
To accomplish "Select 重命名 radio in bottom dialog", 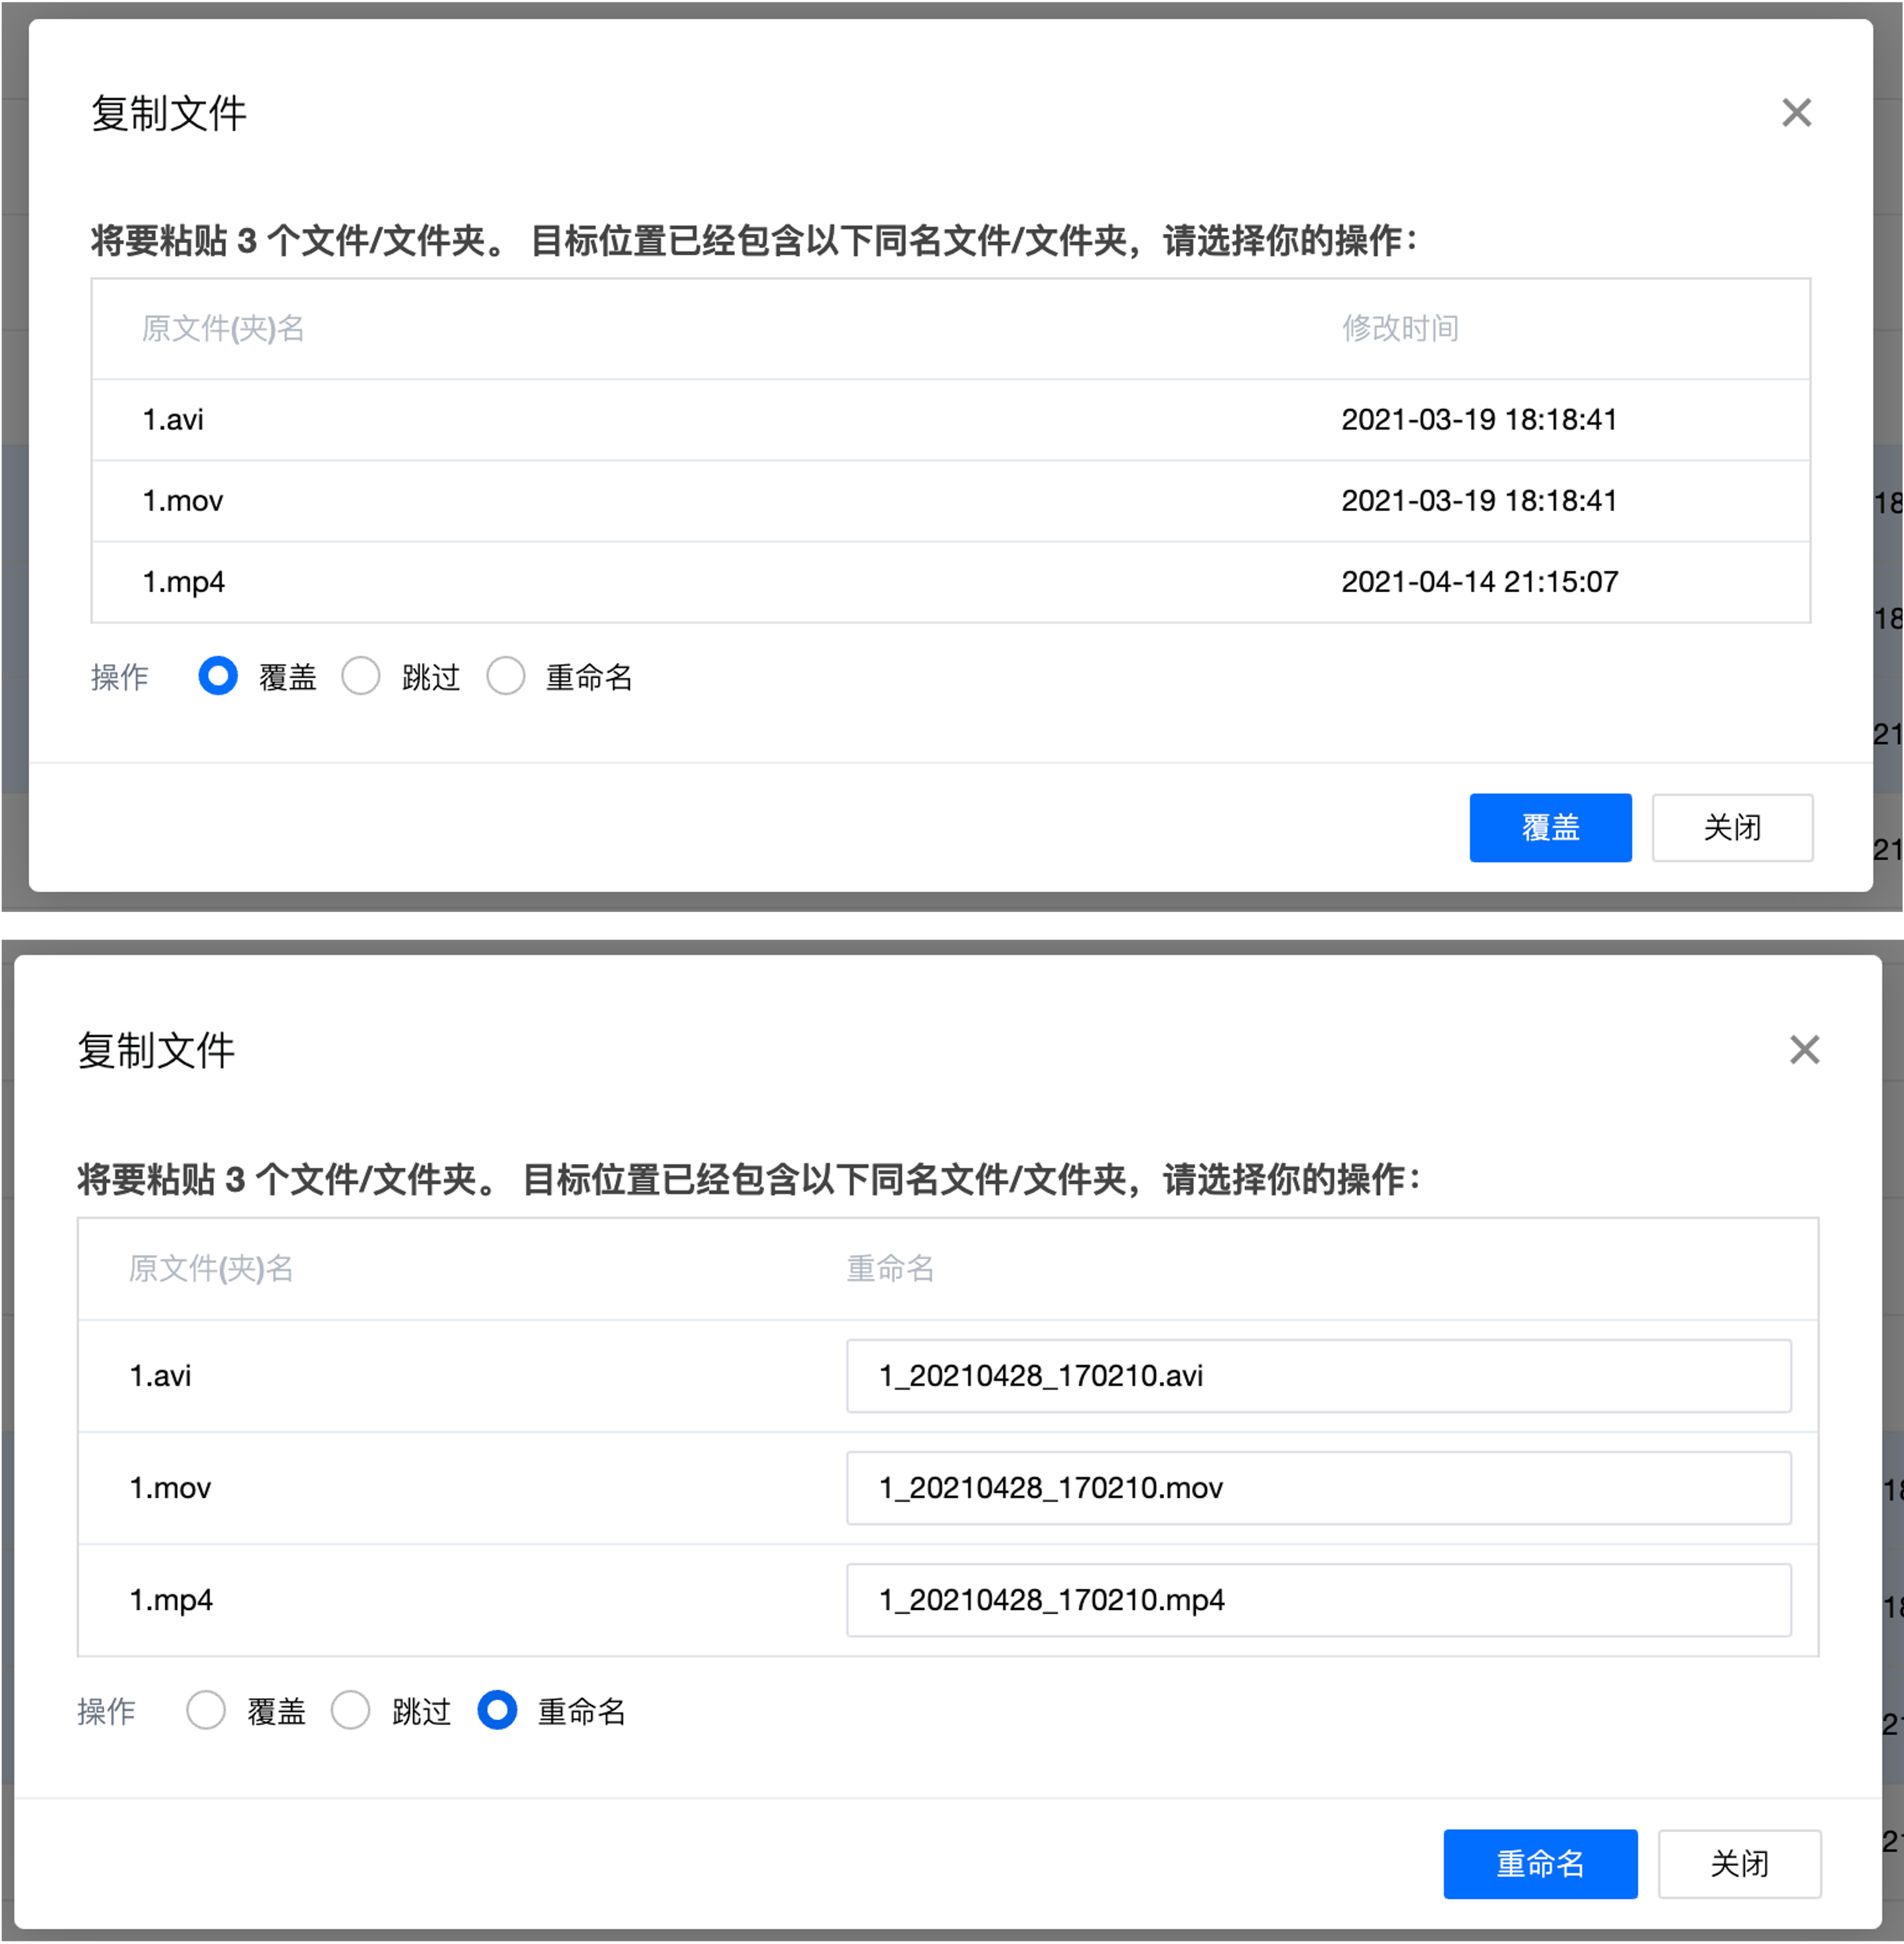I will coord(497,1710).
